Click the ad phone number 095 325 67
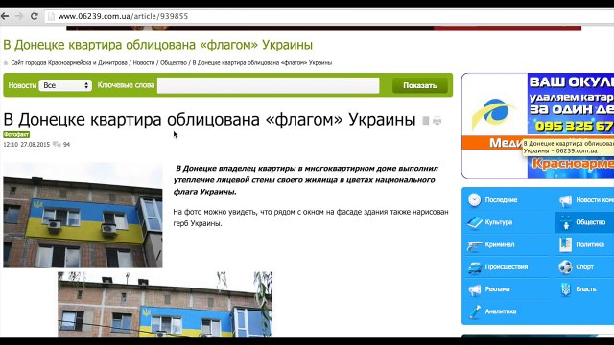 574,126
